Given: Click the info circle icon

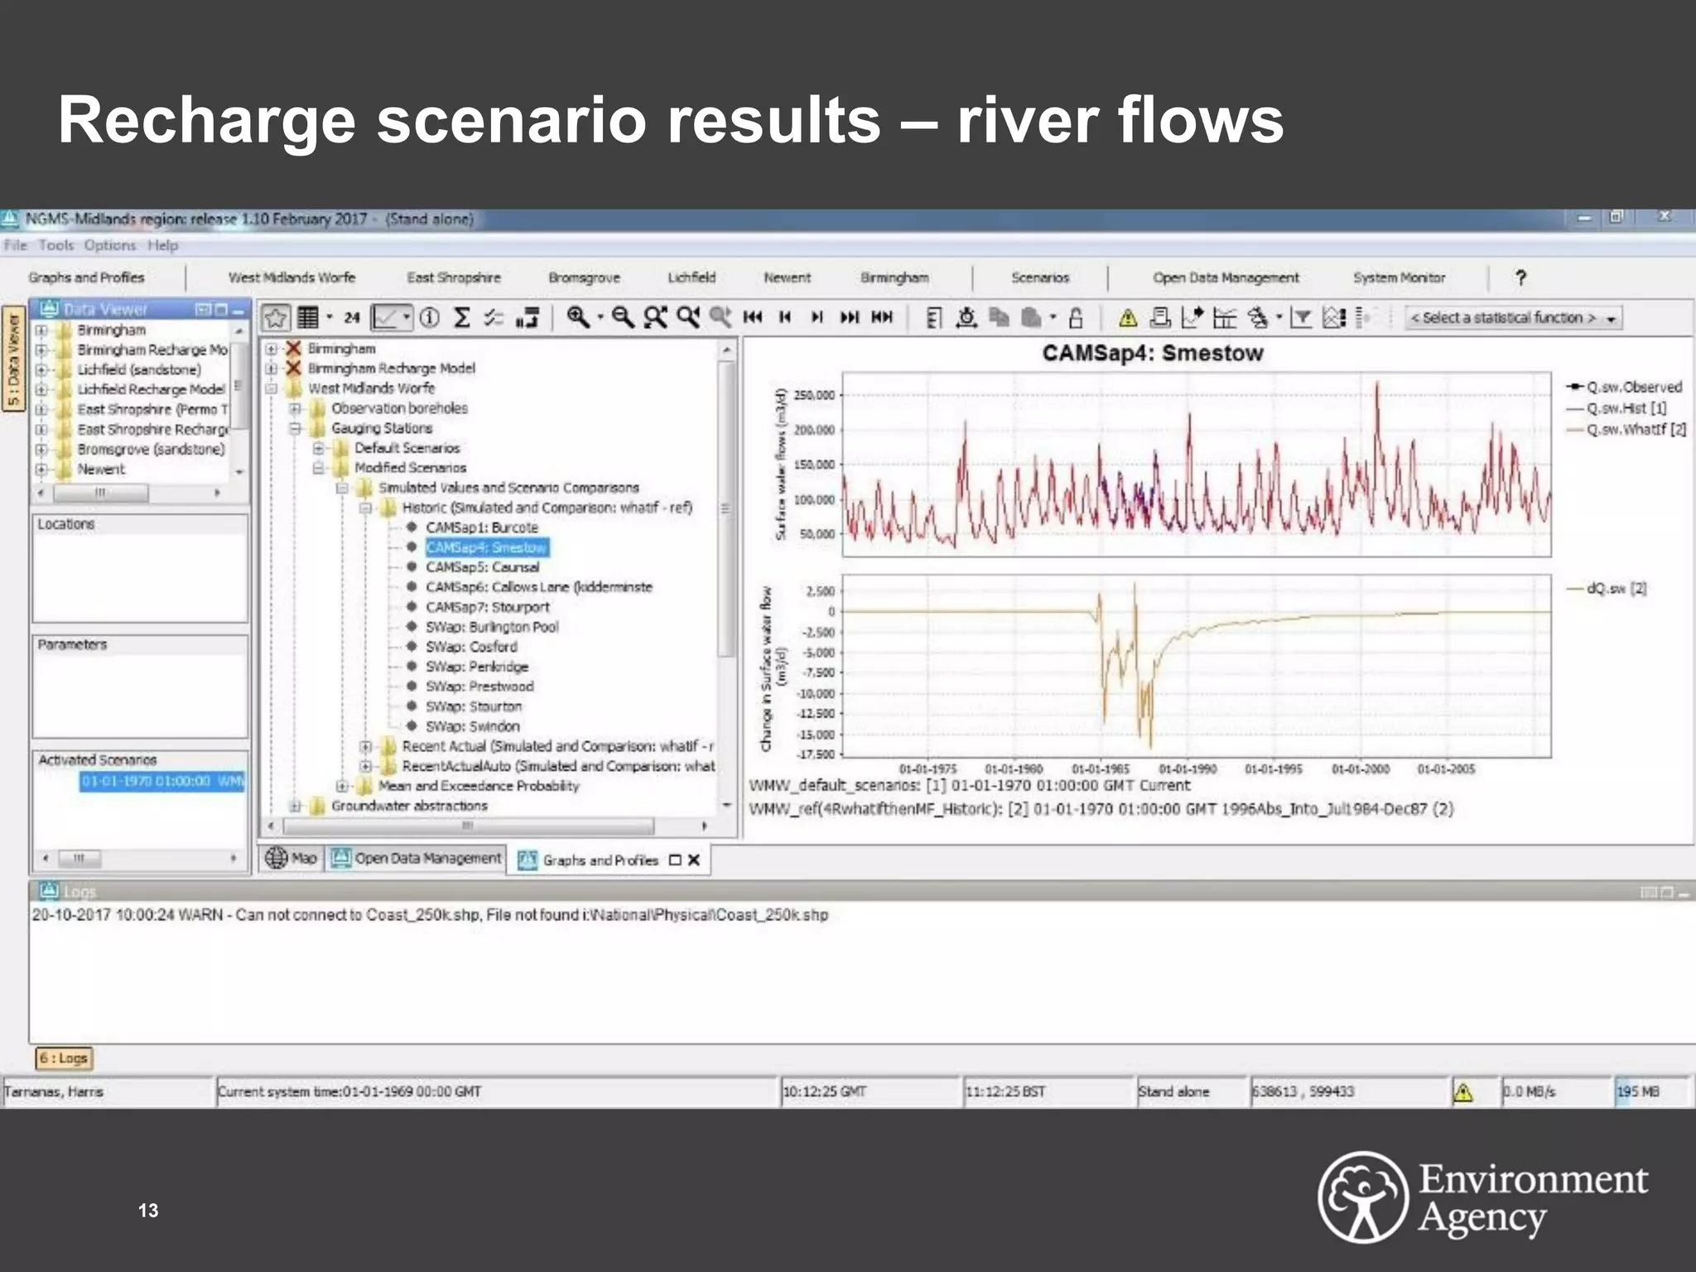Looking at the screenshot, I should [429, 318].
